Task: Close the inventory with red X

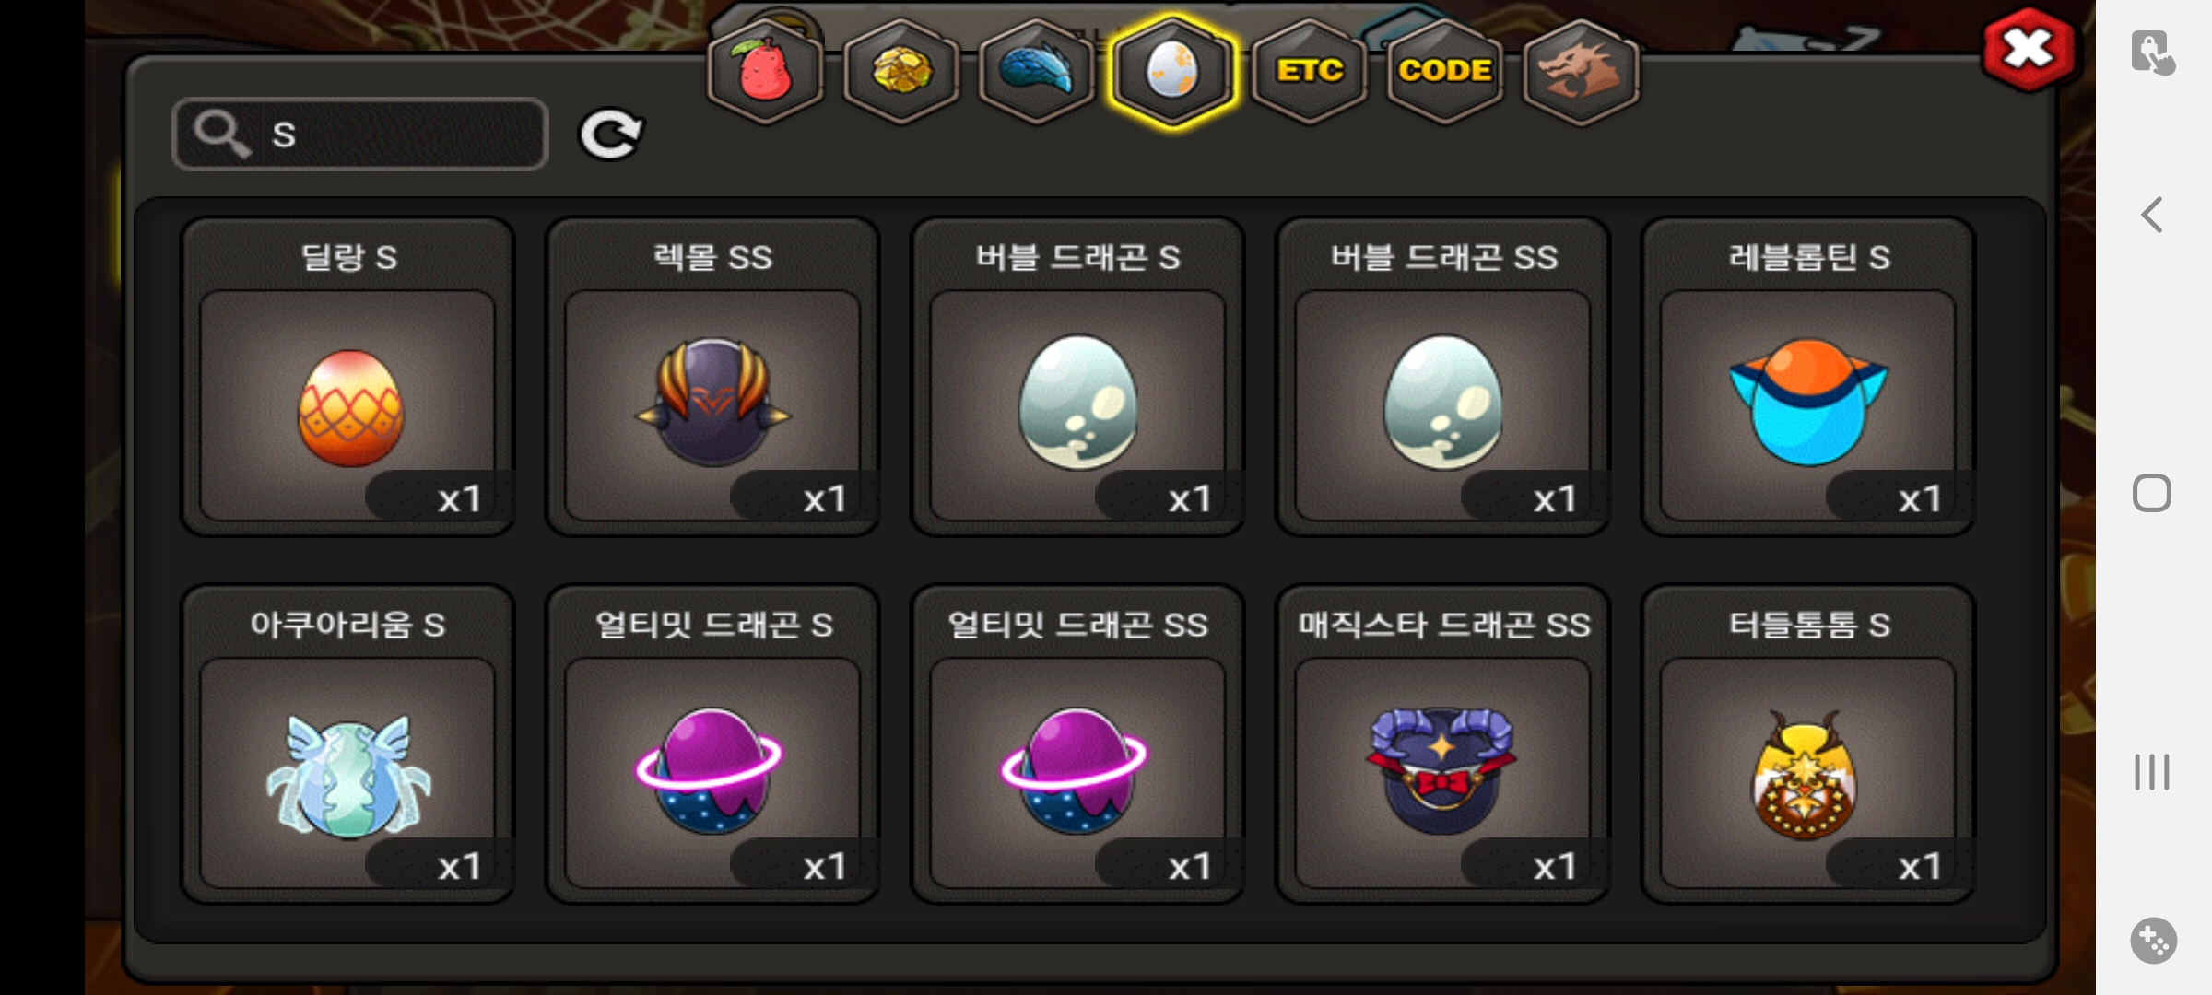Action: pos(2029,49)
